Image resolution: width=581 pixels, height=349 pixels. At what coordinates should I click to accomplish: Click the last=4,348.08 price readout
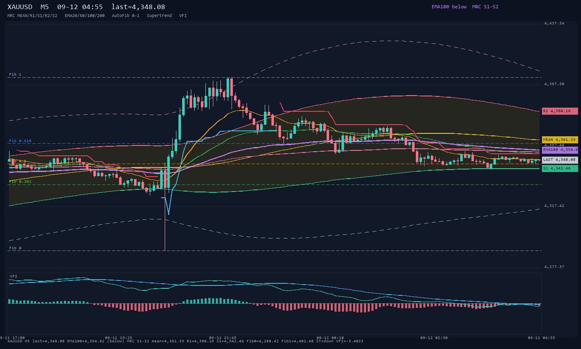point(138,7)
